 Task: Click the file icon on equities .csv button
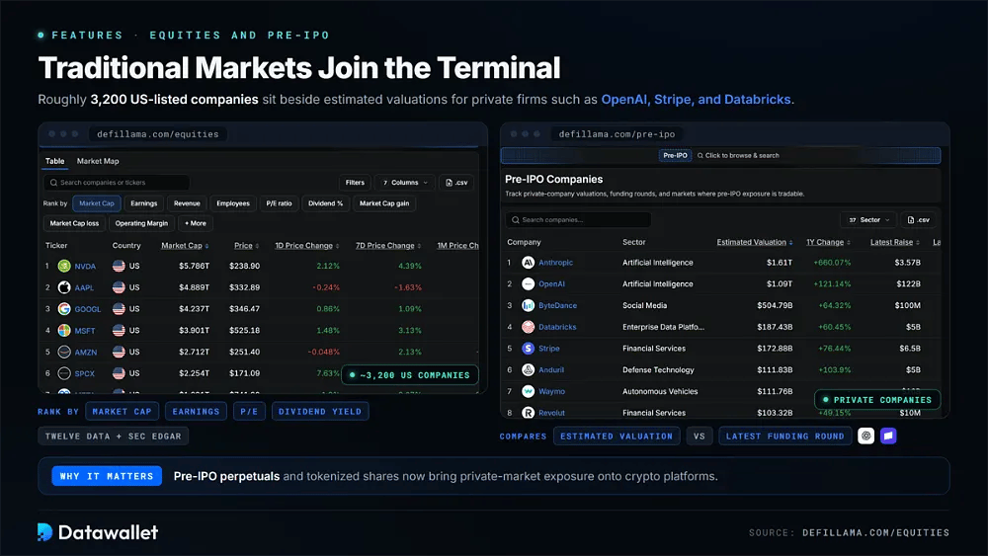449,183
